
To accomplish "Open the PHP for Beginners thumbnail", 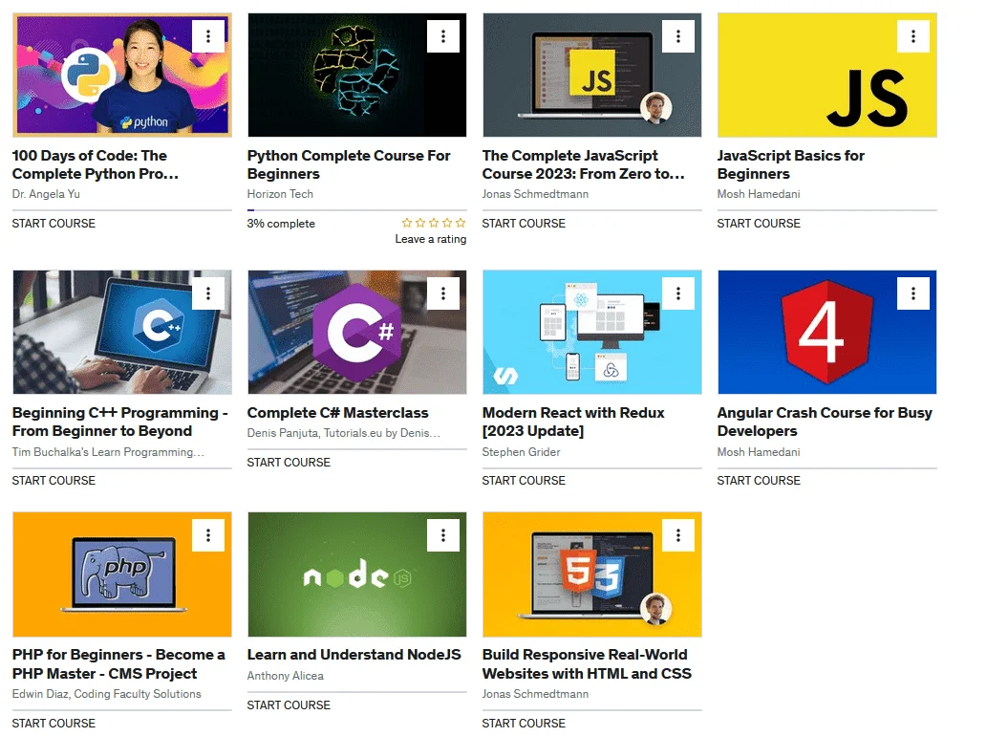I will [122, 574].
